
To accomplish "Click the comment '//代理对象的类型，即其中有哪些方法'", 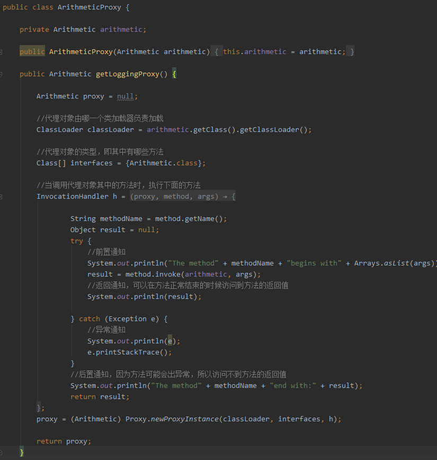I will (100, 152).
